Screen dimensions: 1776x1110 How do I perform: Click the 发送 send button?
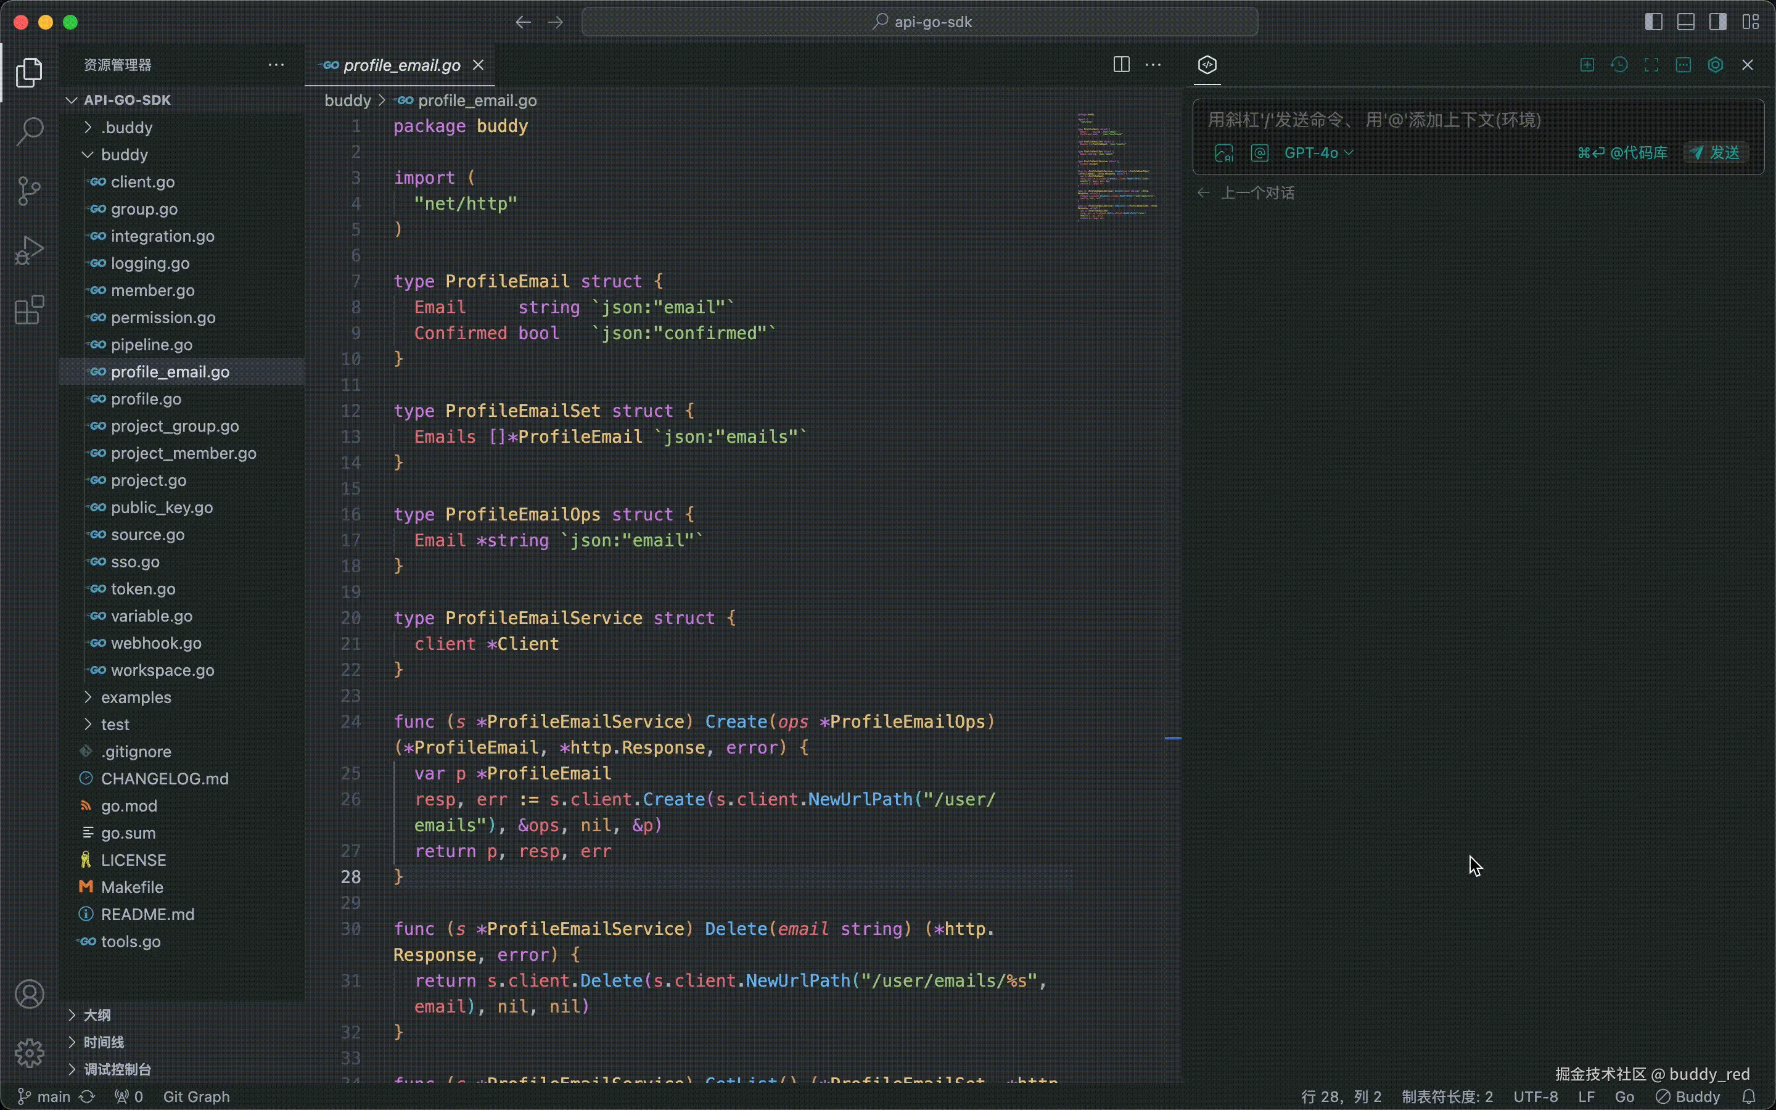pos(1716,153)
